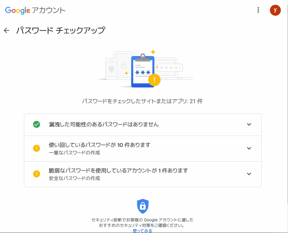Click the warning icon beside weak password alert

[37, 174]
